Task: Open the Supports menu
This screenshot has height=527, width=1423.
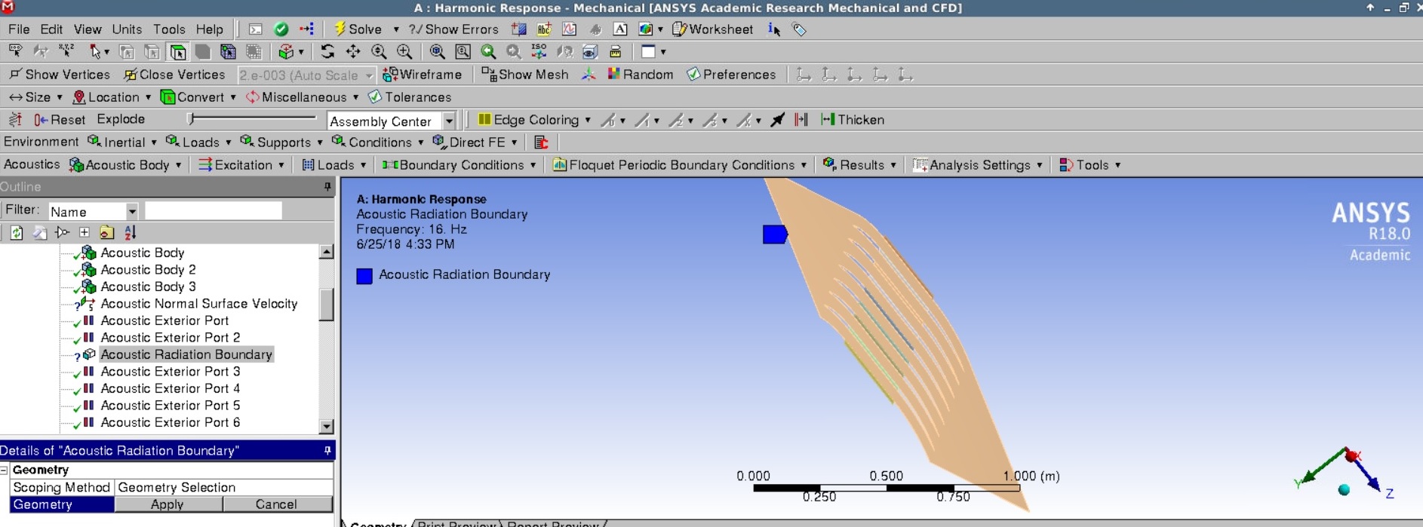Action: click(x=281, y=142)
